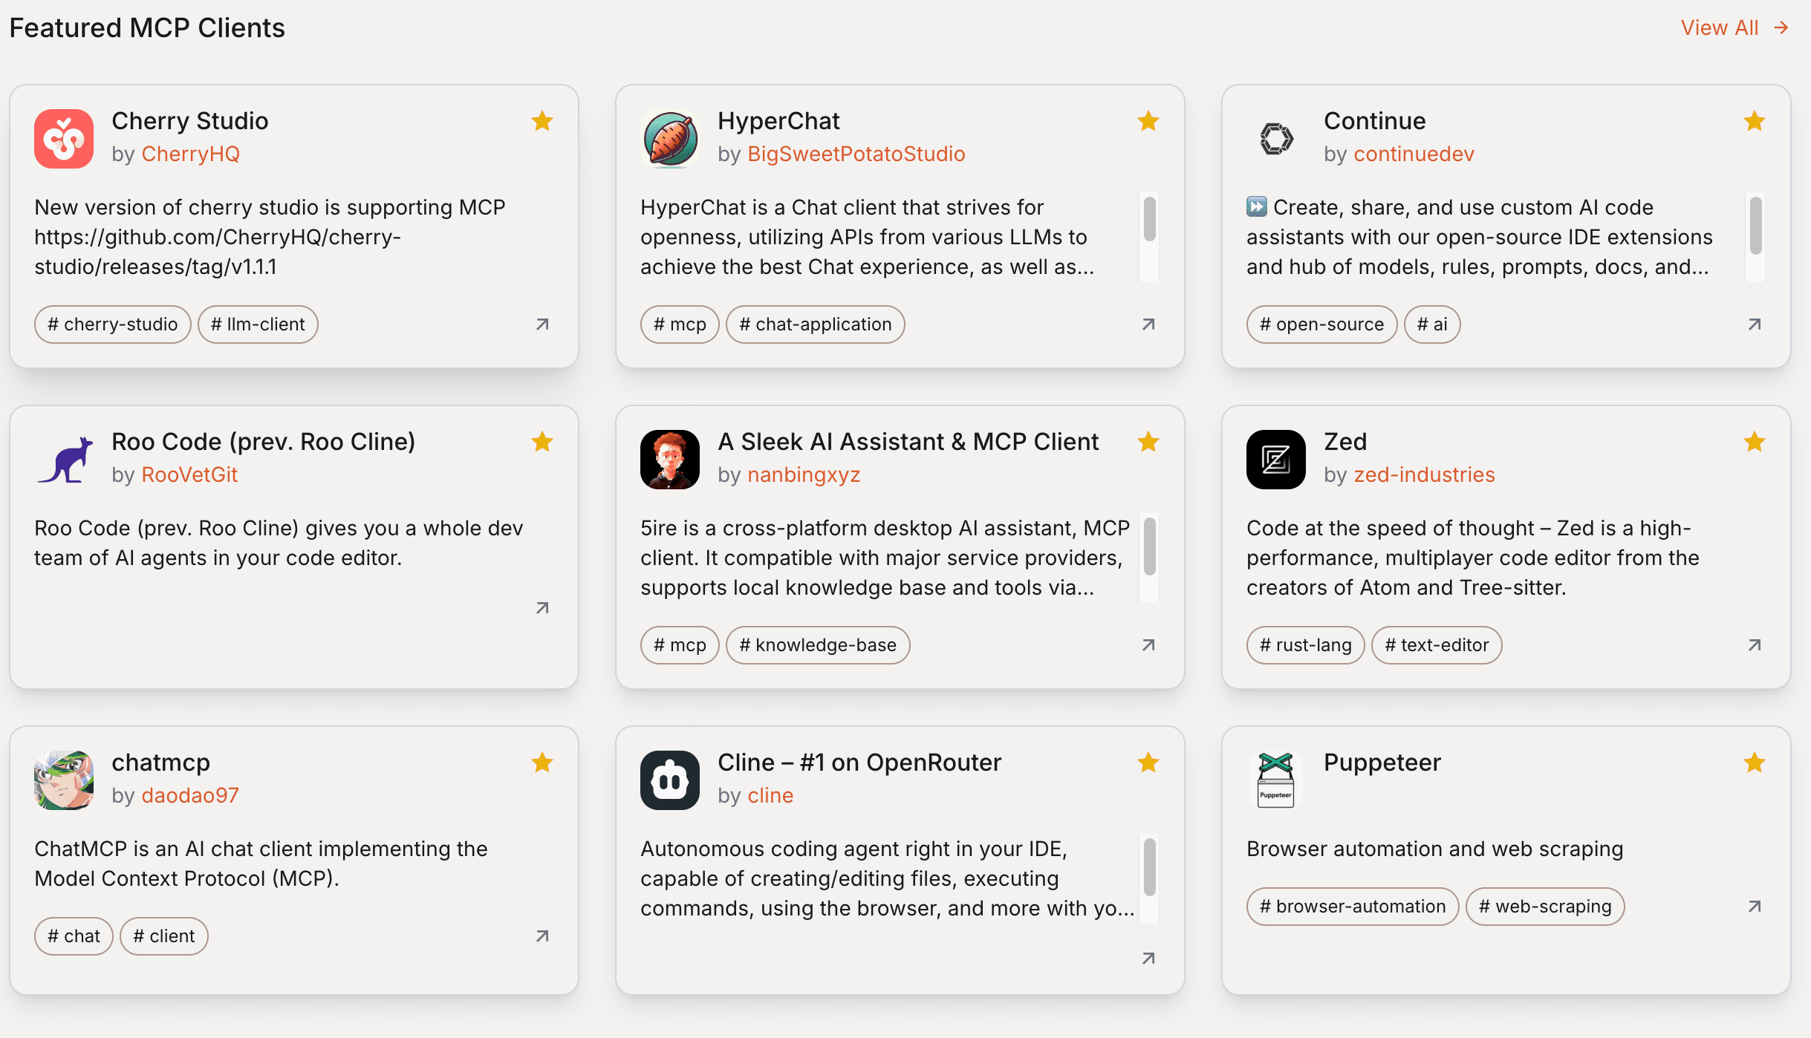Open the zed-industries author link
Screen dimensions: 1811x1038
1424,474
